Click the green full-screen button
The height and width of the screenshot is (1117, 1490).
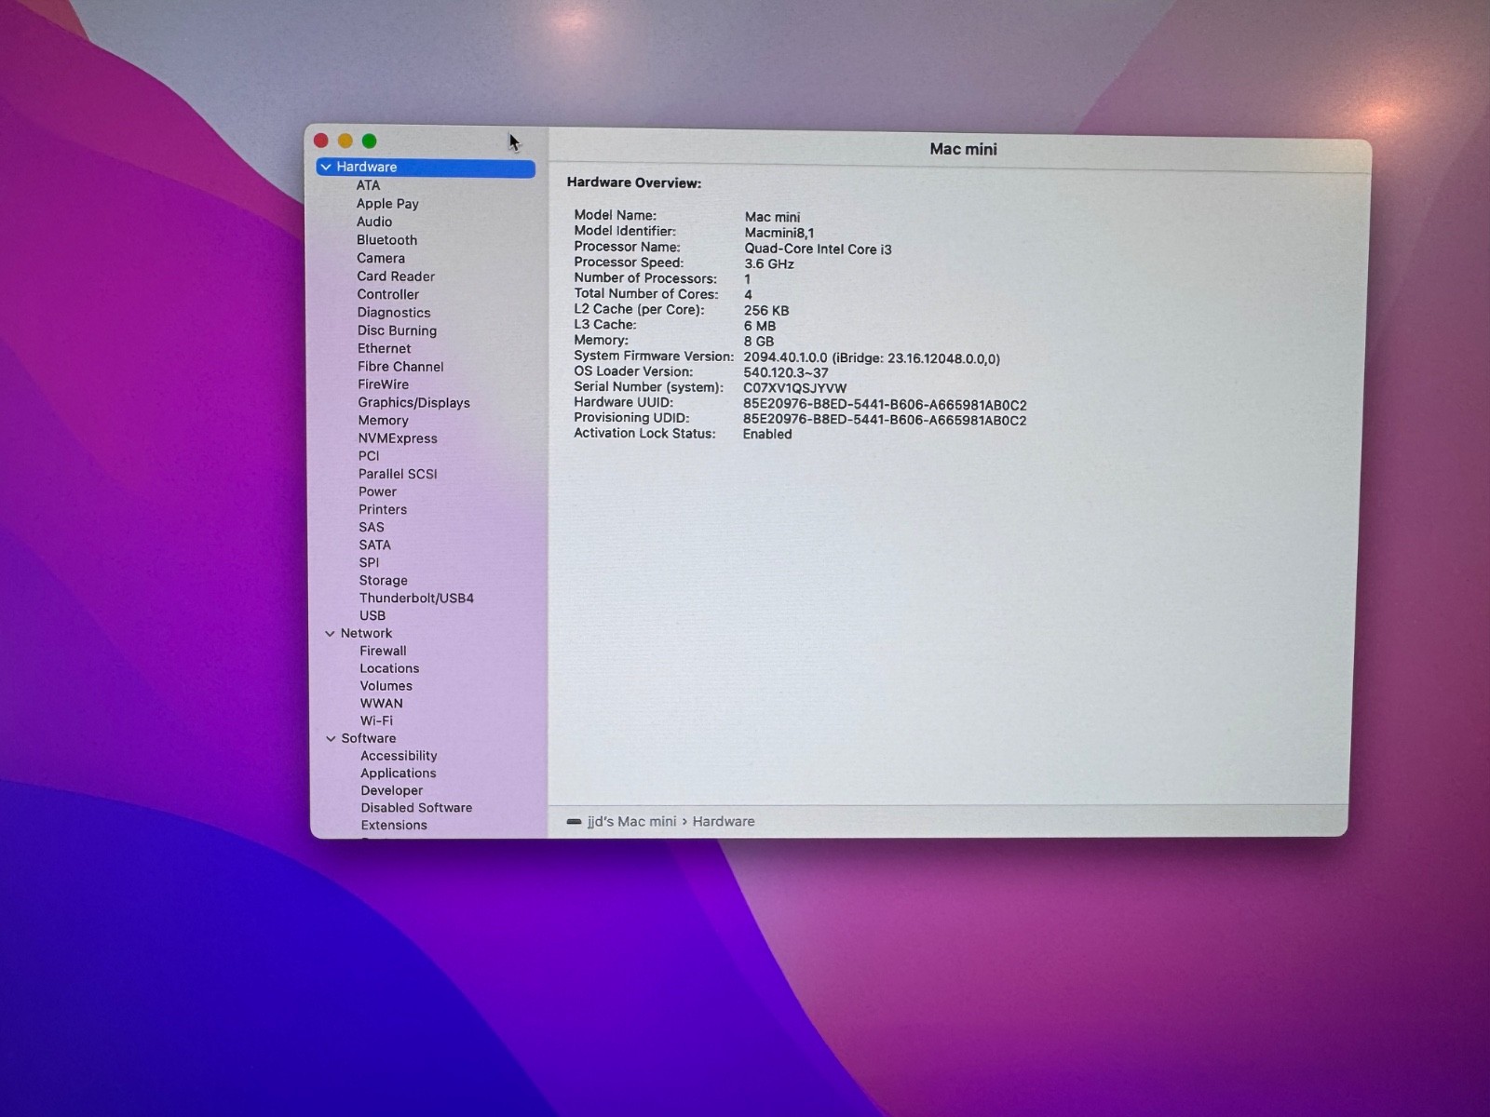pos(370,141)
